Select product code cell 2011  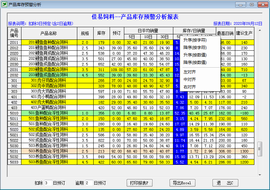[x=14, y=42]
